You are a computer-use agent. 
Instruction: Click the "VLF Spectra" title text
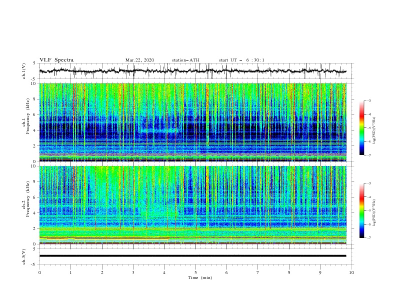coord(56,60)
